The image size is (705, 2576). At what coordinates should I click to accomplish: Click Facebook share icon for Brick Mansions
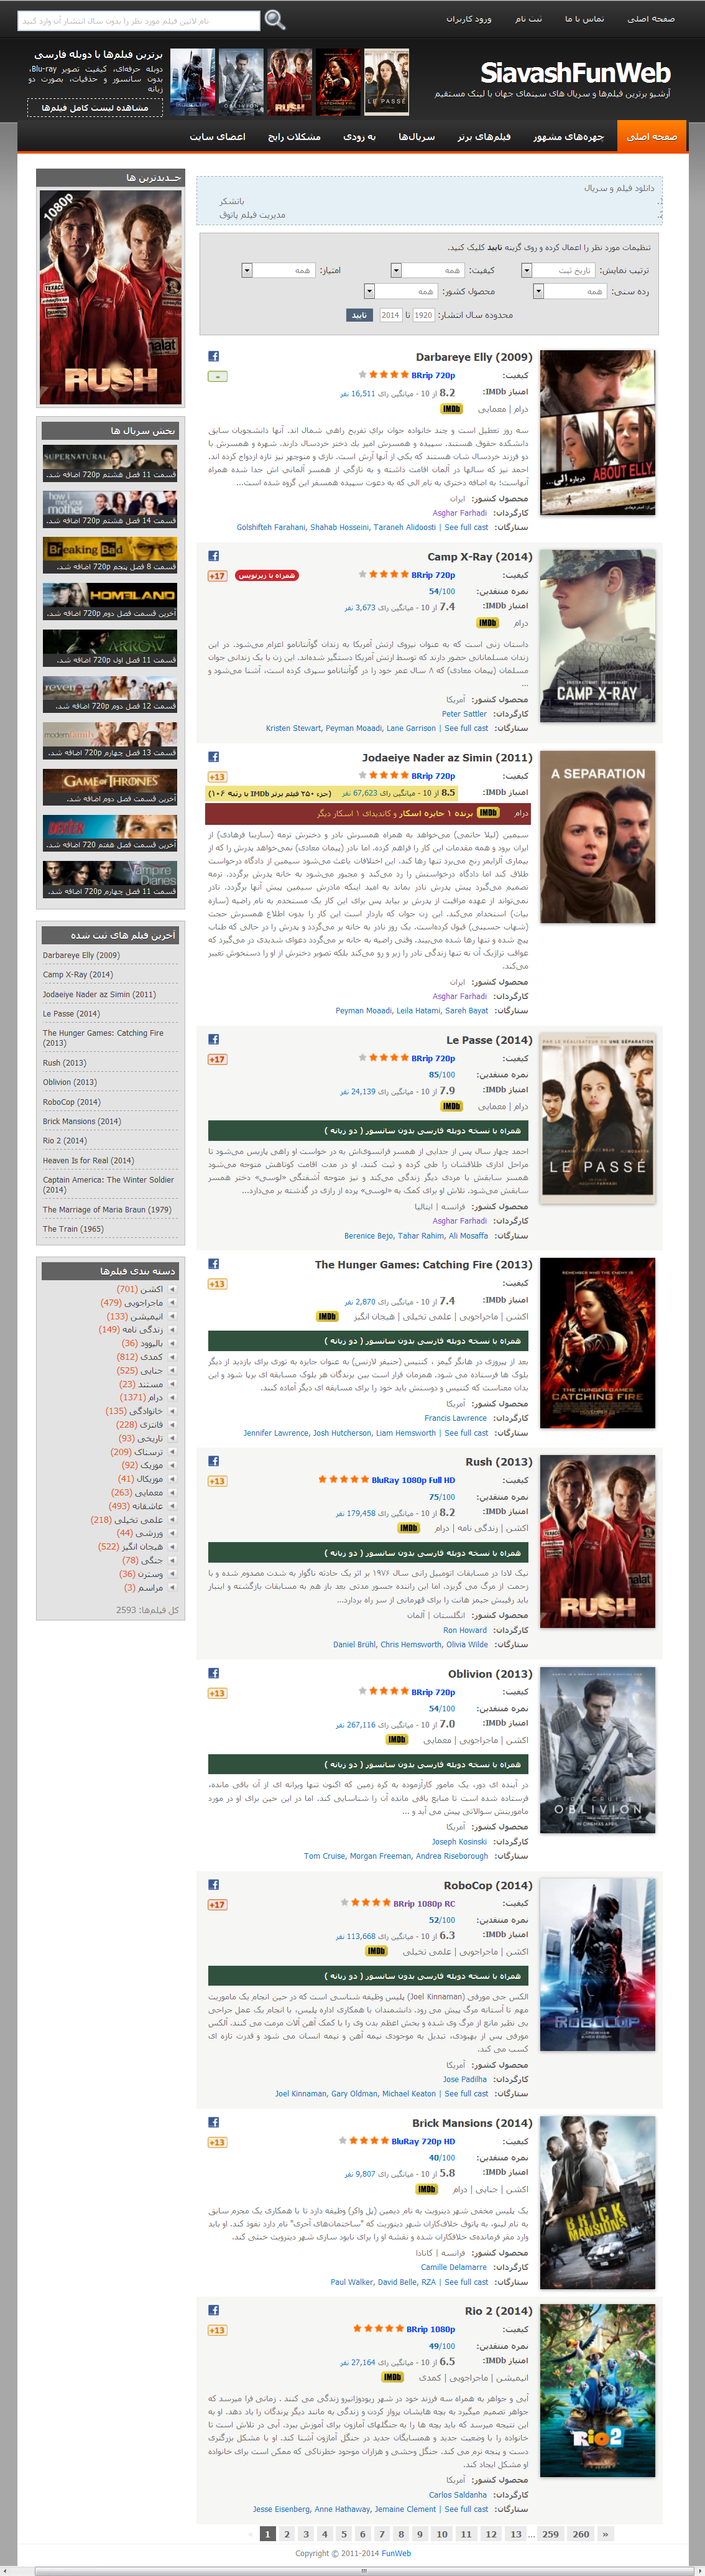click(x=214, y=2122)
